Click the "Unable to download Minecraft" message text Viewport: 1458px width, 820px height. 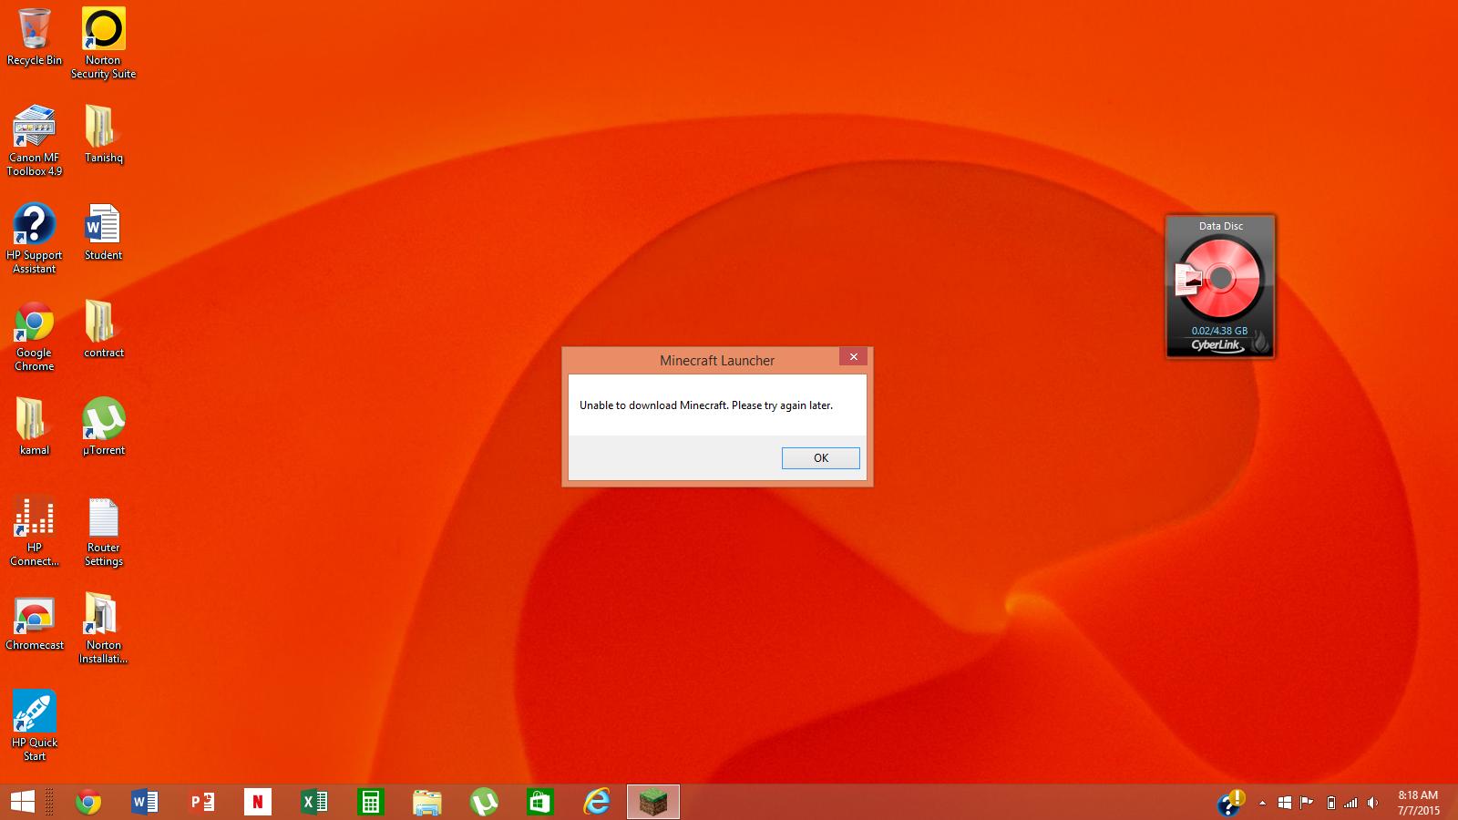pyautogui.click(x=706, y=405)
